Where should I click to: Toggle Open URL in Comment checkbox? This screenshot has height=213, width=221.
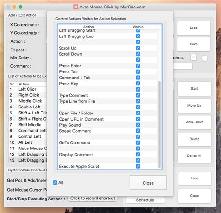[138, 119]
